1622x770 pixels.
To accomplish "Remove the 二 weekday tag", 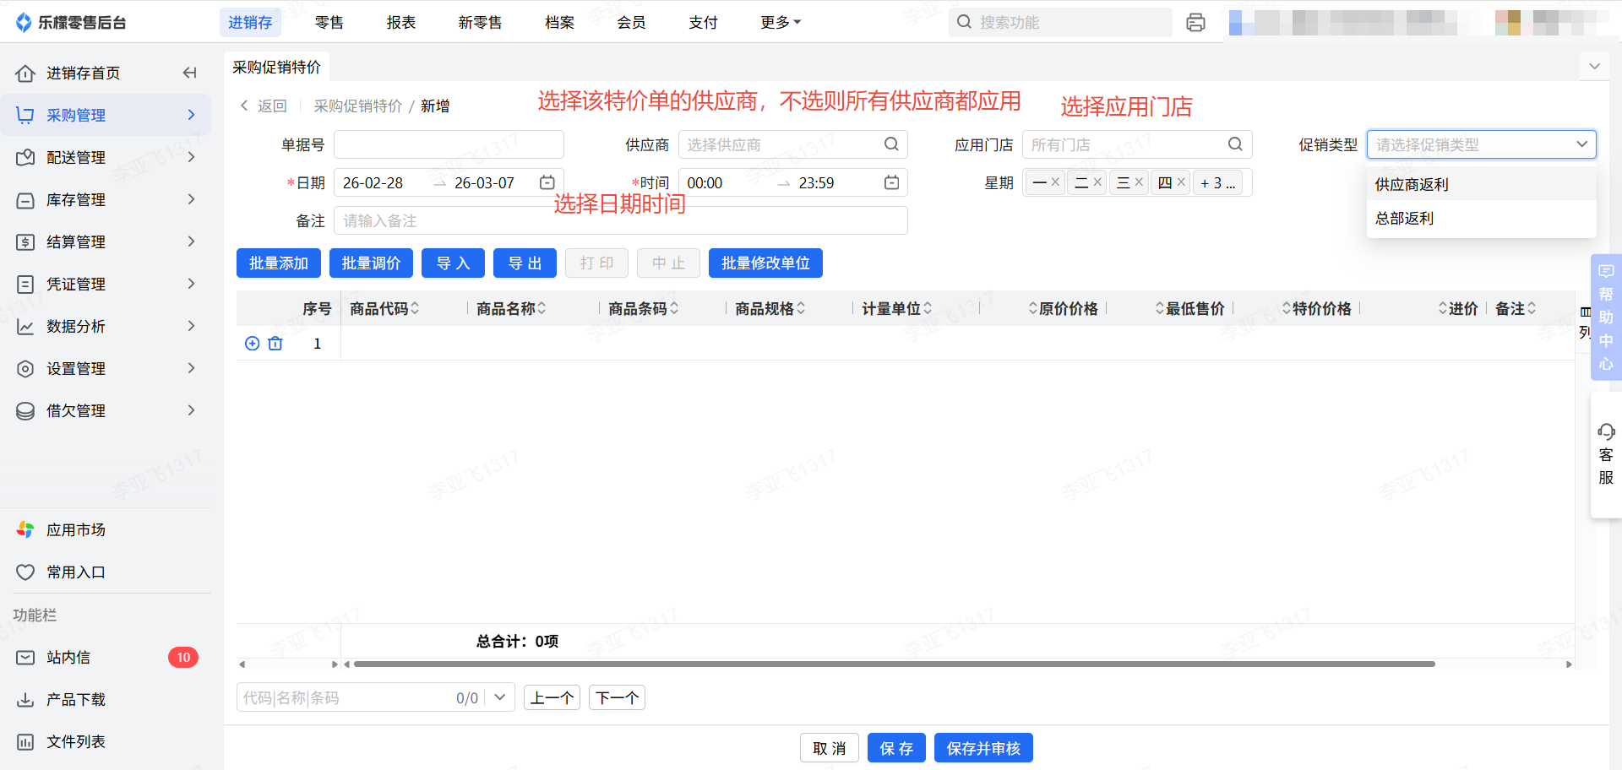I will point(1097,182).
